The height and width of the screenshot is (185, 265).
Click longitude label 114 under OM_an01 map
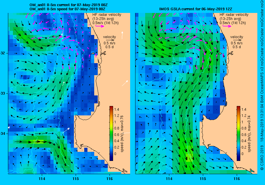pos(42,179)
